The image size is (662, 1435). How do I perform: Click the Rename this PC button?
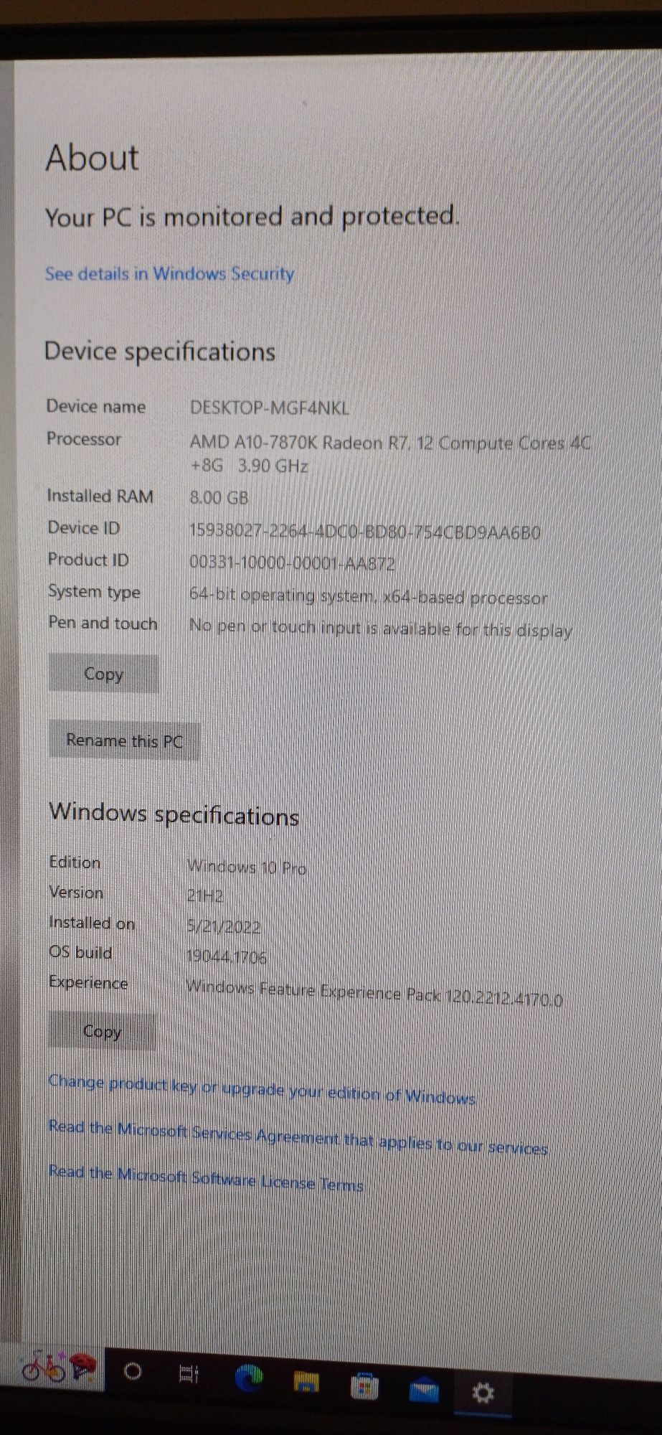click(x=124, y=740)
